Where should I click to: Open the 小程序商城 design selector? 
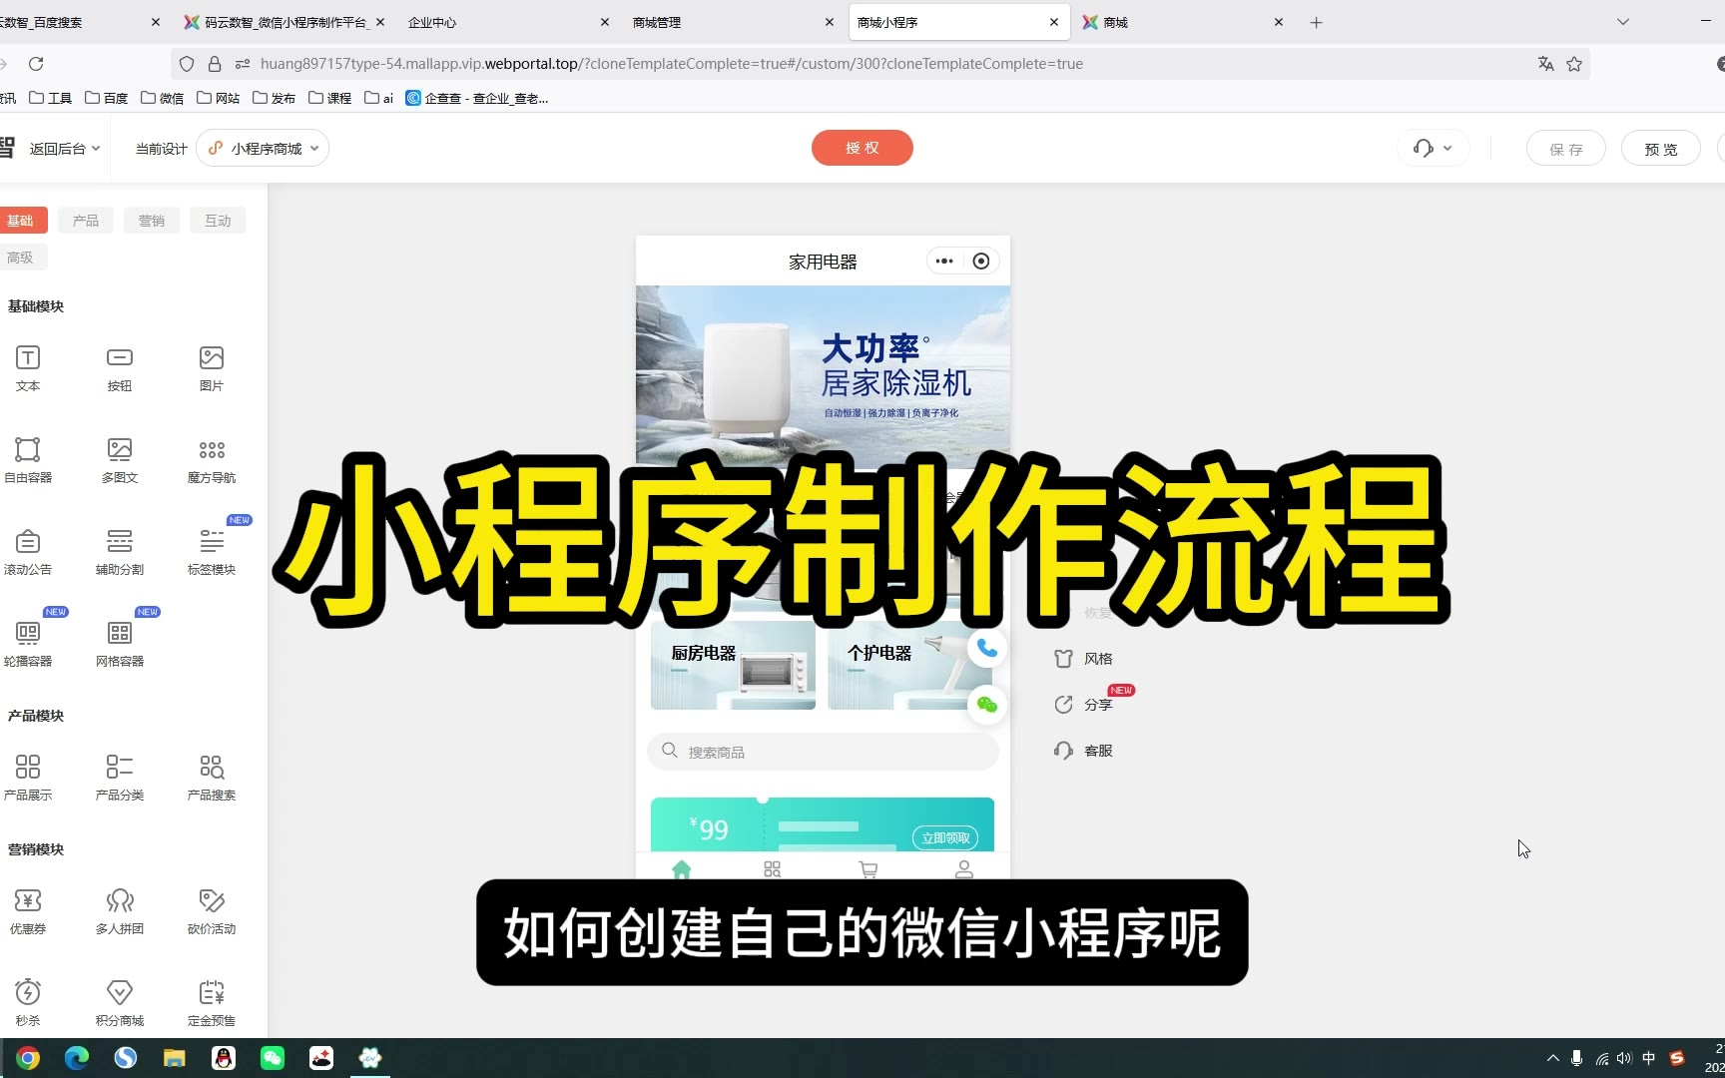(263, 149)
